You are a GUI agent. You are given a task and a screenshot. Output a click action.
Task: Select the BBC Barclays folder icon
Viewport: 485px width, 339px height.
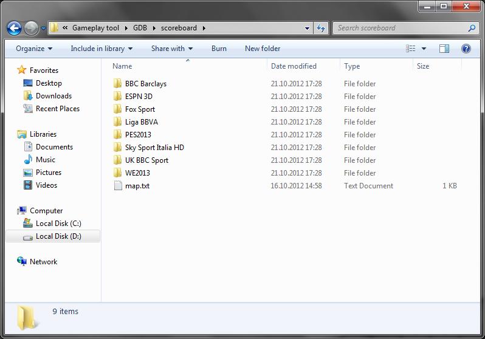pos(117,83)
